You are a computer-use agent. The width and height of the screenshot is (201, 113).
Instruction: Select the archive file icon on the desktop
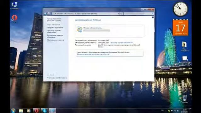click(185, 46)
